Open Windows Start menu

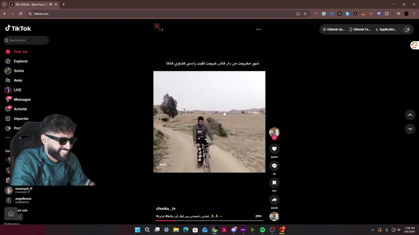[137, 230]
